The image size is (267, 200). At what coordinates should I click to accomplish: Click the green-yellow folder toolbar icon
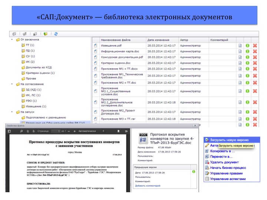click(x=46, y=34)
